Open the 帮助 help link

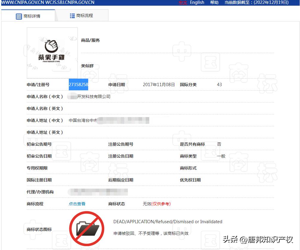tap(214, 3)
